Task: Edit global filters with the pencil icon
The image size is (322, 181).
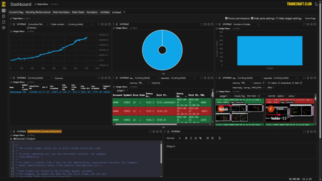Action: [x=36, y=4]
